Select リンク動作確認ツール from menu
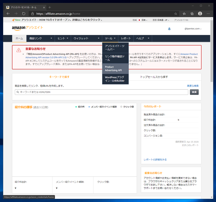Viewport: 216px width, 202px height. pos(115,58)
